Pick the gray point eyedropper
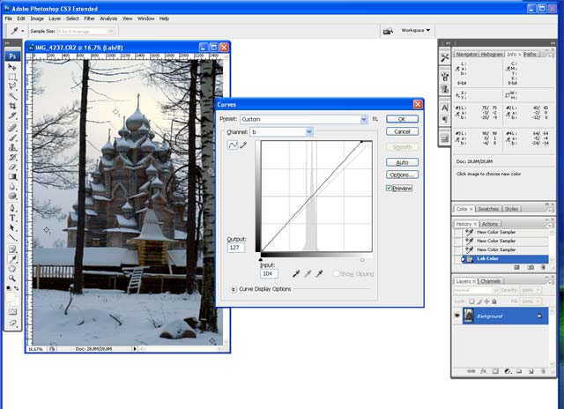The image size is (564, 409). [x=307, y=274]
